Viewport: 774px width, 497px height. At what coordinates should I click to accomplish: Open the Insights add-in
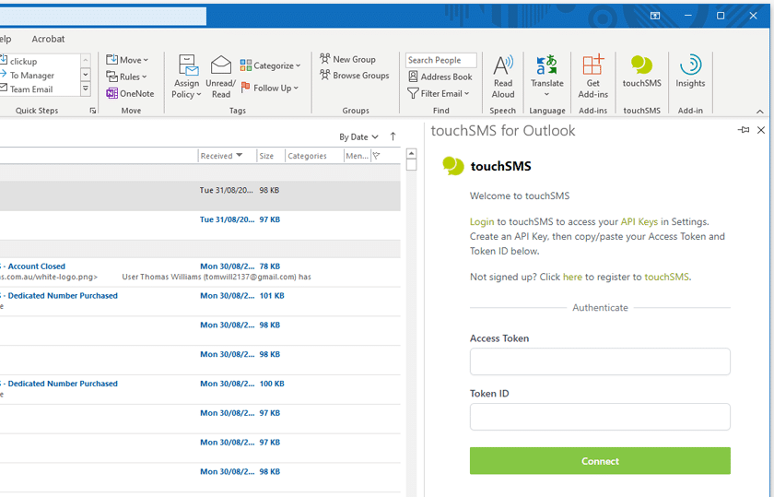click(690, 65)
